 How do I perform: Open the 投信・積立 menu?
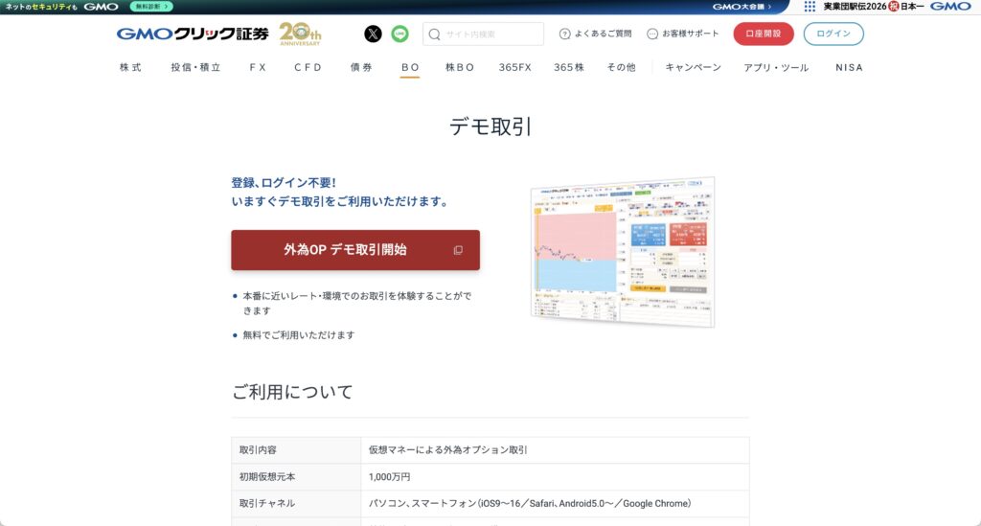tap(195, 67)
